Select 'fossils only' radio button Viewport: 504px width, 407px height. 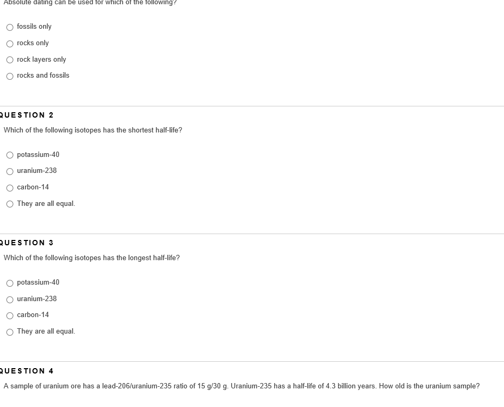(10, 27)
